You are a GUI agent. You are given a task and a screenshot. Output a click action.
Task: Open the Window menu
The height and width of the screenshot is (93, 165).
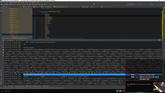[x=34, y=2]
